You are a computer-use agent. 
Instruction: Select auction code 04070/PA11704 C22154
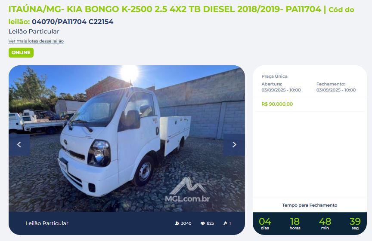73,22
